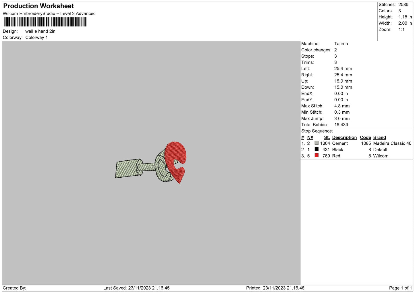Click the stitch count 431
Viewport: 415px width, 293px height.
[x=326, y=150]
